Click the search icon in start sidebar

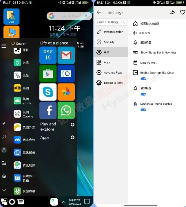(x=4, y=137)
